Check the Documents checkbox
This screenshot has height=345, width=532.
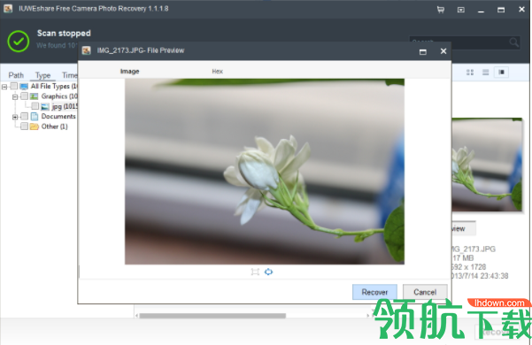click(x=24, y=117)
